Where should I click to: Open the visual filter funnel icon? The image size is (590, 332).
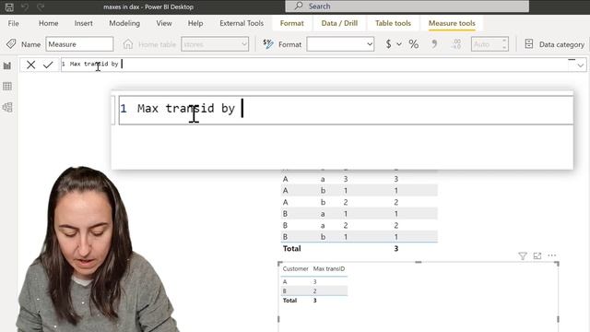[x=523, y=256]
